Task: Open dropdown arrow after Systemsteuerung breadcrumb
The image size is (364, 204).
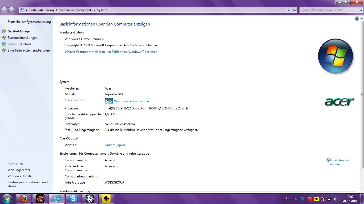Action: (x=56, y=10)
